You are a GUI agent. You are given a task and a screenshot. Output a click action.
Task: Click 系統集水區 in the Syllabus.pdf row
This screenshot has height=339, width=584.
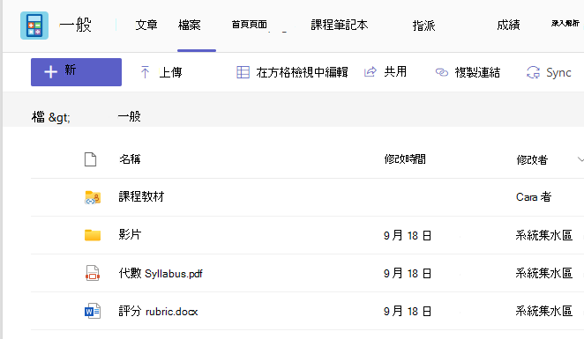click(x=543, y=273)
